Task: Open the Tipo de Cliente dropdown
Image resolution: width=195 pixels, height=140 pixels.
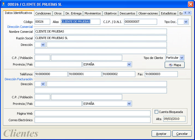Action: [182, 58]
